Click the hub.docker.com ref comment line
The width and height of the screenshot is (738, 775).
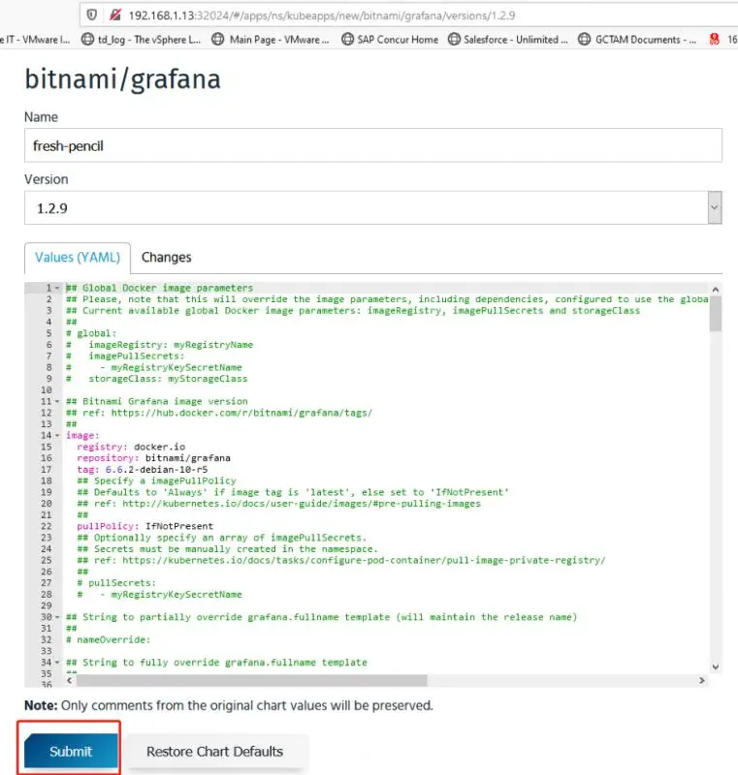[x=219, y=413]
